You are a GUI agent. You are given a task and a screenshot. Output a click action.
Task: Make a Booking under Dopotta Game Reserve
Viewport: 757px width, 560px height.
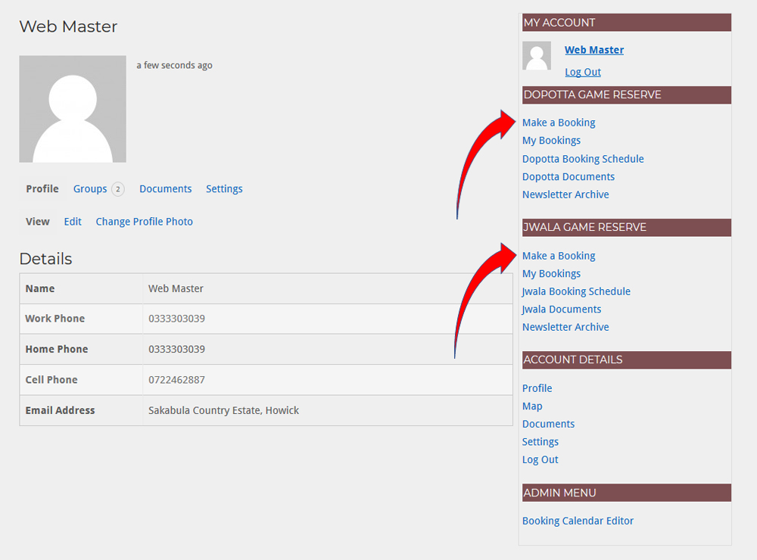[559, 123]
